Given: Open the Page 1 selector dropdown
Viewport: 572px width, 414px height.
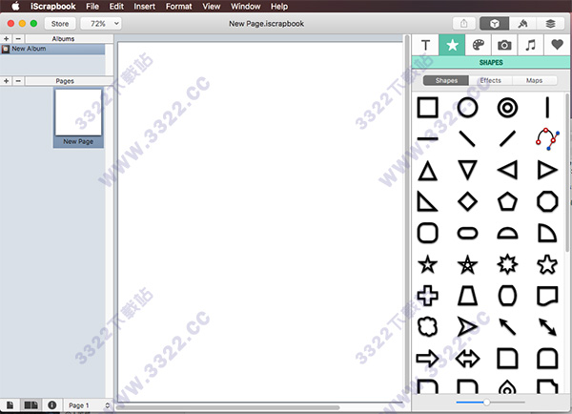Looking at the screenshot, I should pos(88,405).
